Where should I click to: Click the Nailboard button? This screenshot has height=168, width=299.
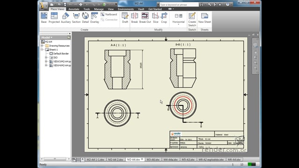[109, 14]
